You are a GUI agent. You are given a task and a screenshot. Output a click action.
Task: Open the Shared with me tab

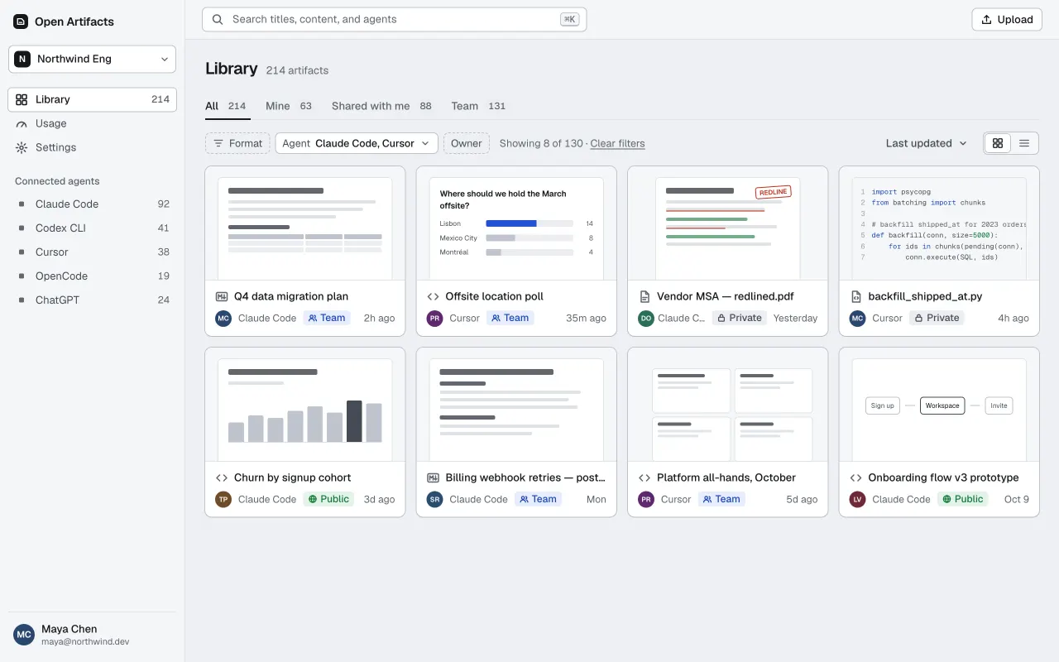pos(381,106)
